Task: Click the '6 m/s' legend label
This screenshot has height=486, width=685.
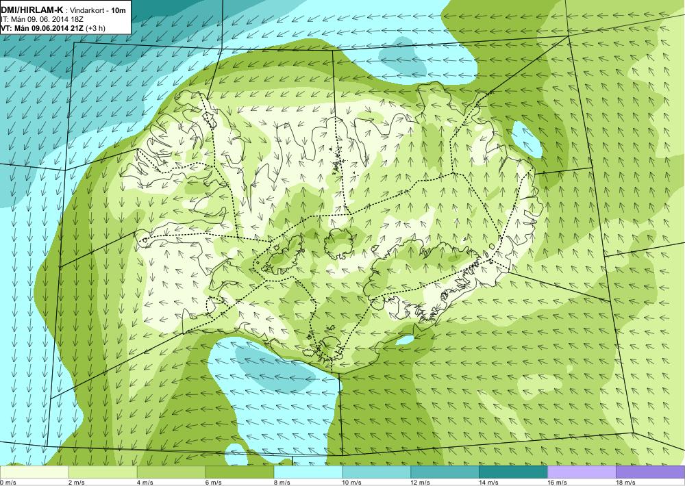Action: pyautogui.click(x=214, y=483)
